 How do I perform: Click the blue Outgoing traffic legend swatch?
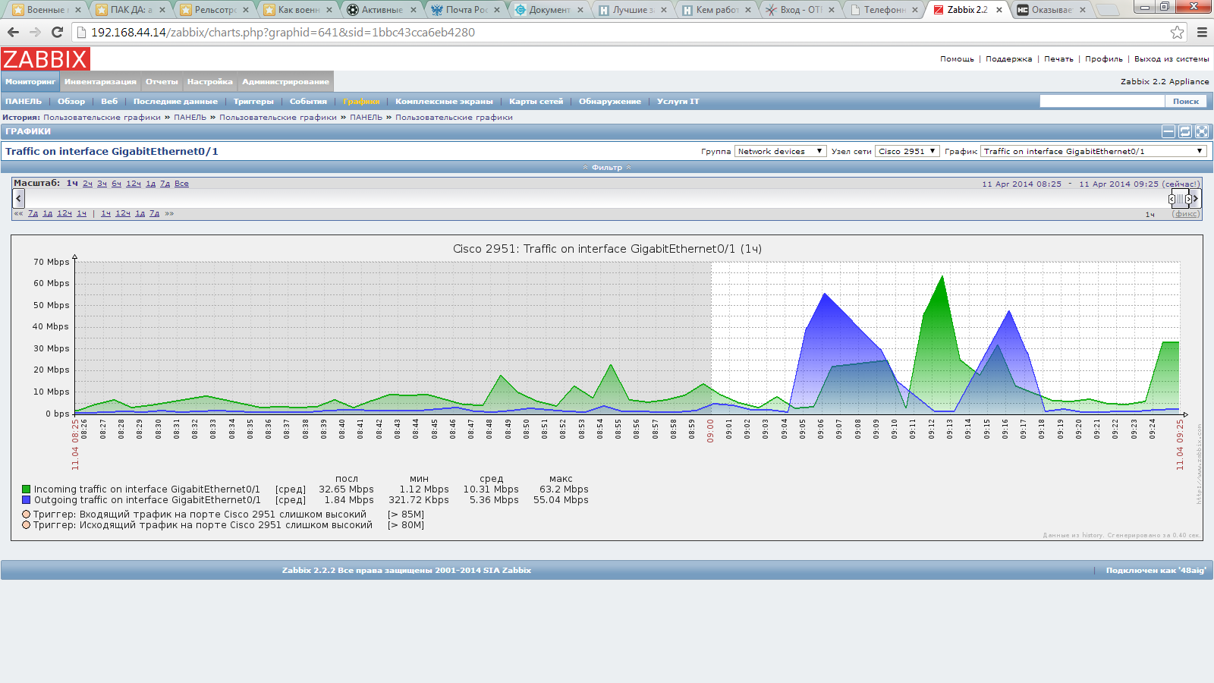tap(27, 500)
